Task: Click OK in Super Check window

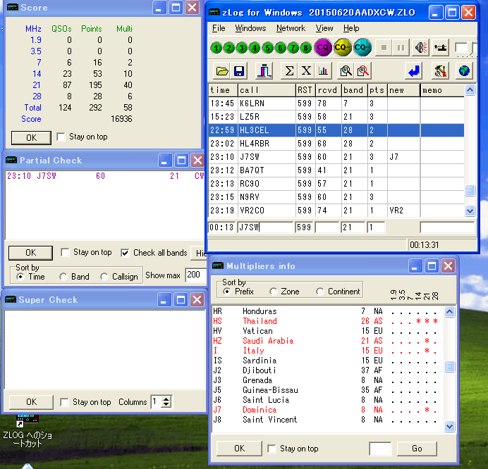Action: click(x=31, y=402)
